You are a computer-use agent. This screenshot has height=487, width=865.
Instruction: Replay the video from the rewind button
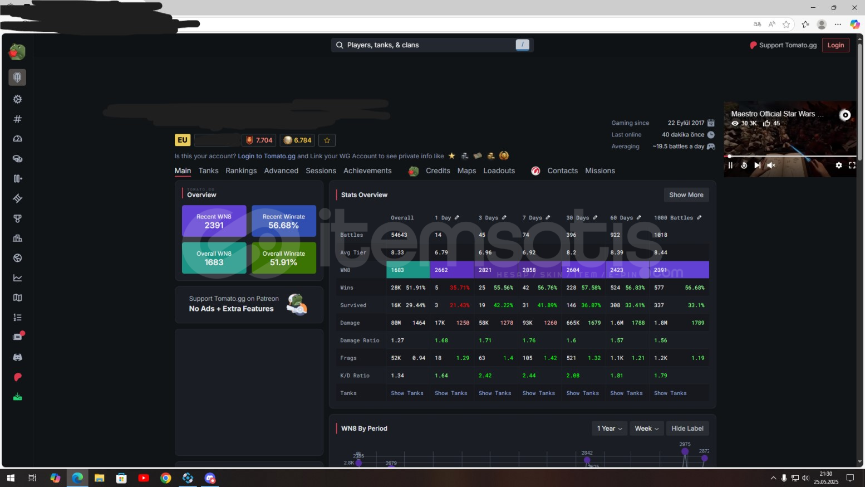point(744,165)
